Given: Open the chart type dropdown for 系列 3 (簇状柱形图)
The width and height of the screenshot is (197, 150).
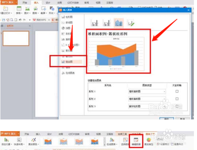Looking at the screenshot, I should [147, 106].
